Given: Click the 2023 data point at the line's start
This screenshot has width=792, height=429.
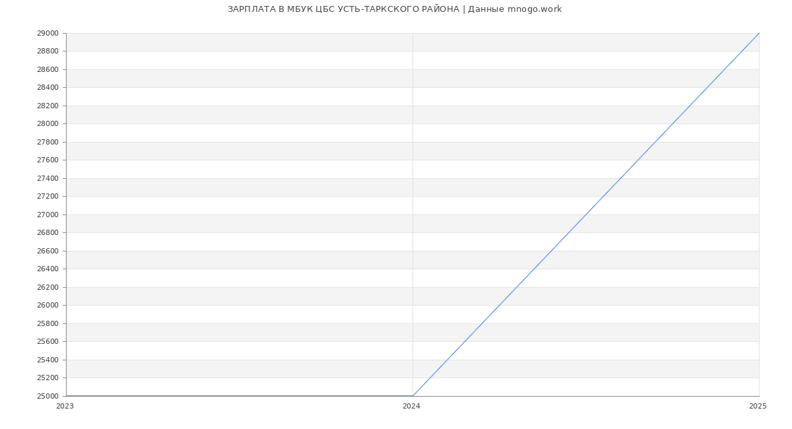Looking at the screenshot, I should pyautogui.click(x=66, y=396).
